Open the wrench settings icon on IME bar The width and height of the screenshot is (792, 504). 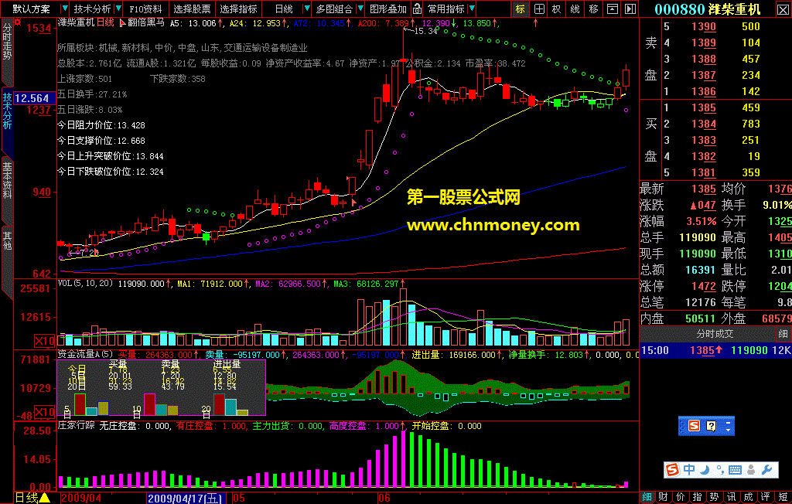[766, 470]
